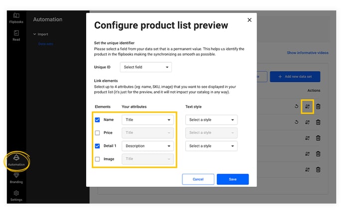Open the Detail 1 Description dropdown

[148, 146]
